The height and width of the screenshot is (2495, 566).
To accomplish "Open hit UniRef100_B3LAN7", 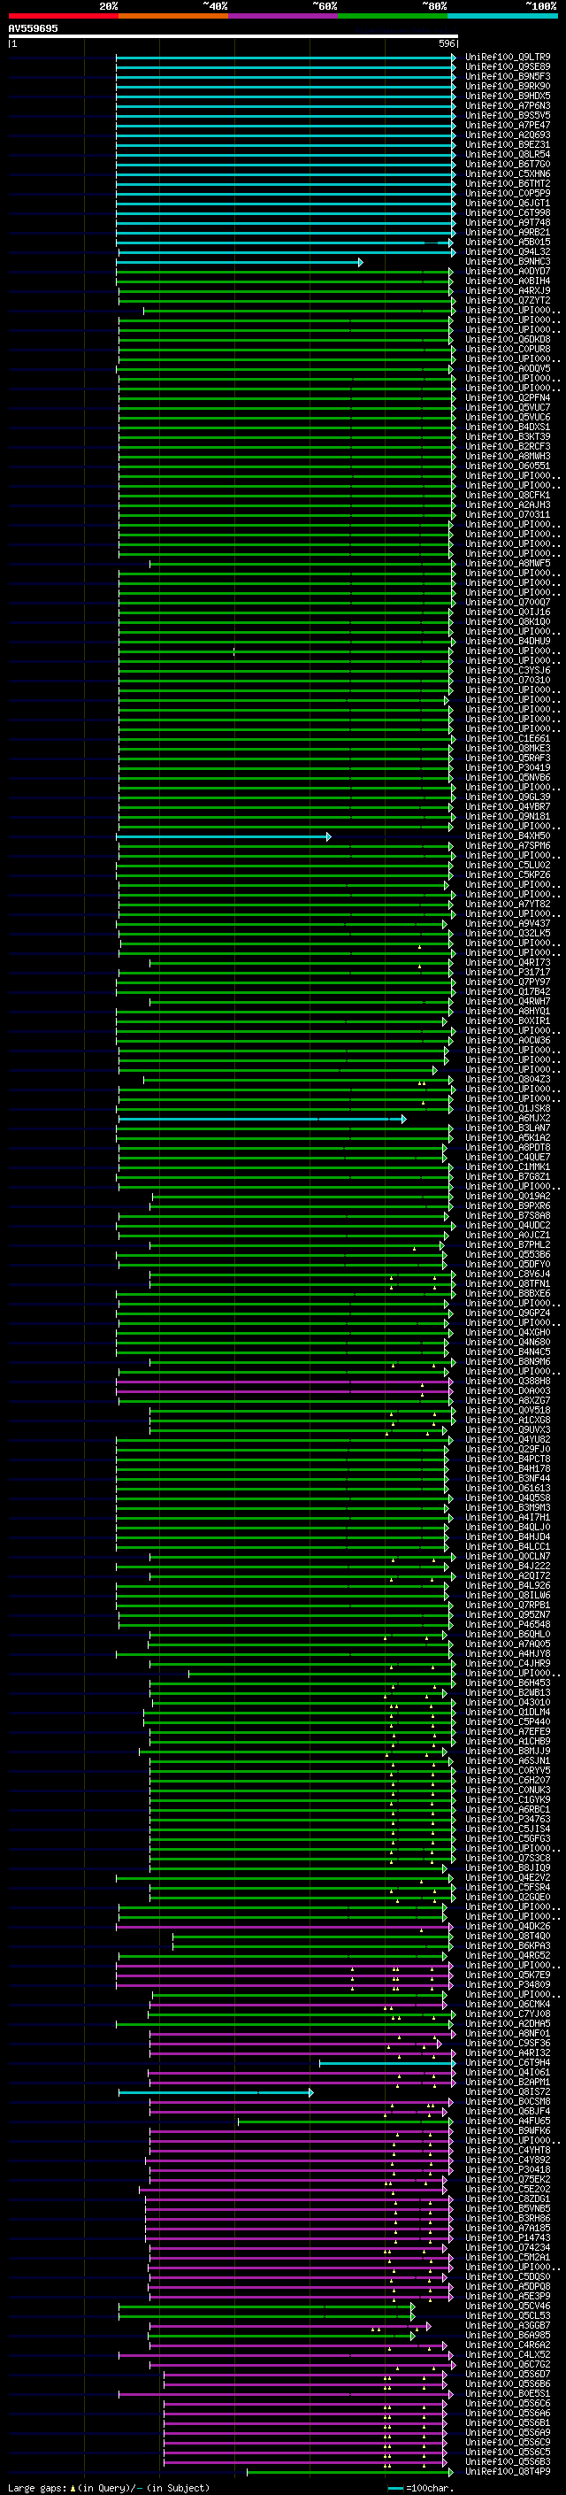I will 507,1128.
